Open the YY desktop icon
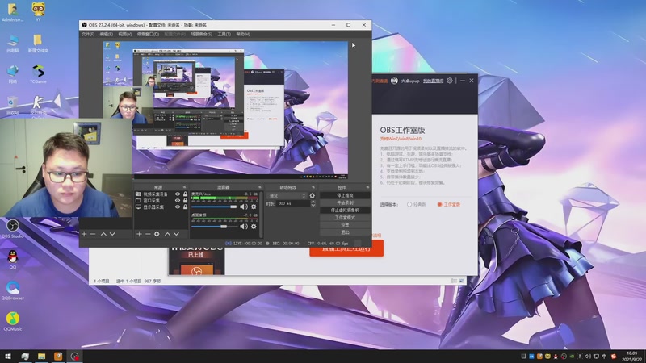This screenshot has width=646, height=363. point(38,11)
